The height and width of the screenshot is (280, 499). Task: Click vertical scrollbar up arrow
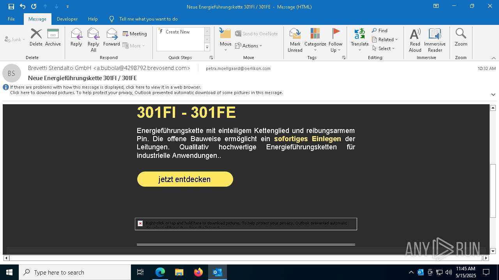coord(493,108)
